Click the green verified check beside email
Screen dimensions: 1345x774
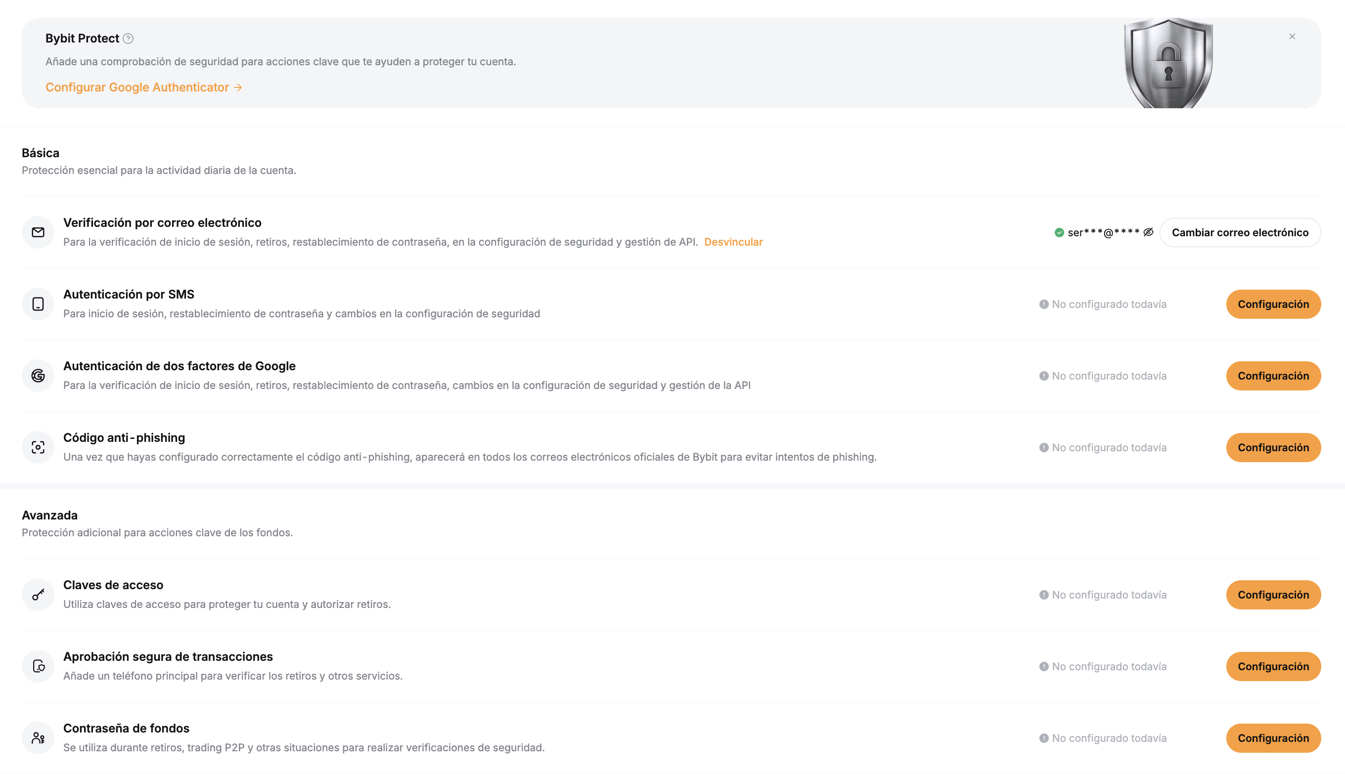[x=1059, y=232]
